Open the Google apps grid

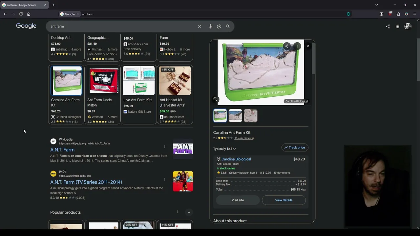tap(397, 26)
